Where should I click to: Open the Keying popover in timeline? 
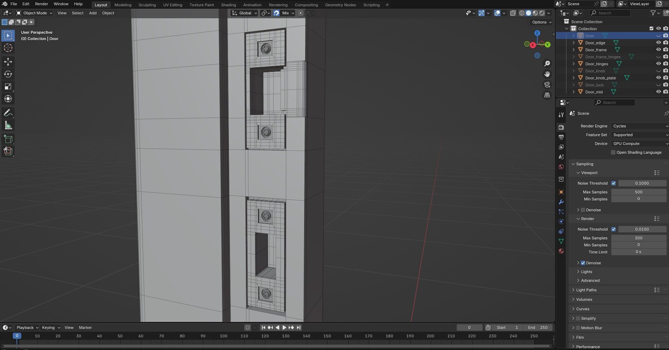coord(51,328)
